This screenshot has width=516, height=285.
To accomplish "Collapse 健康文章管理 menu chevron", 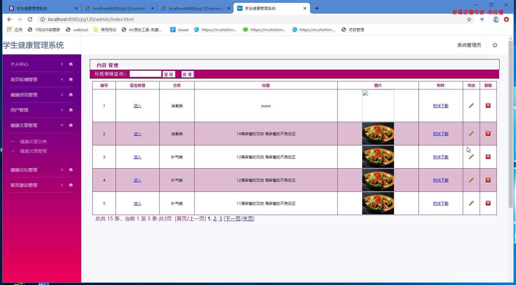I will click(x=62, y=125).
